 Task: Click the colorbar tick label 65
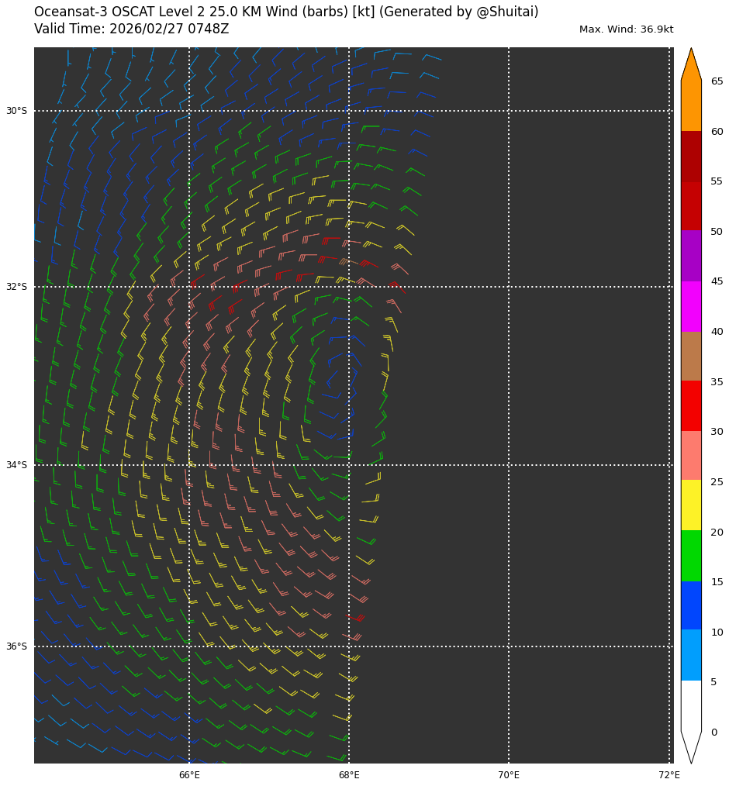pos(717,81)
